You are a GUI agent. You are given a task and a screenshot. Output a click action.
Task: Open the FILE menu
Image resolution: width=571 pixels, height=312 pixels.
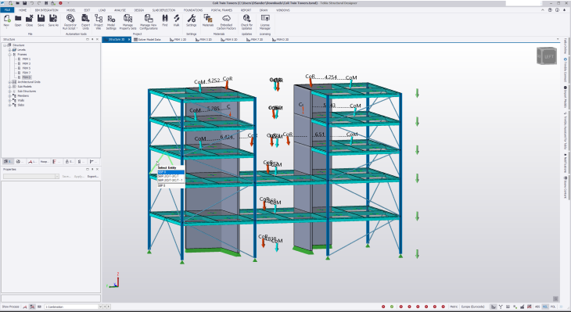click(7, 10)
